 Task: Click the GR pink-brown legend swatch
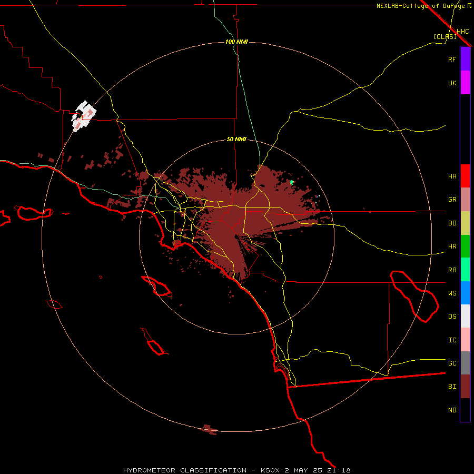pyautogui.click(x=465, y=200)
